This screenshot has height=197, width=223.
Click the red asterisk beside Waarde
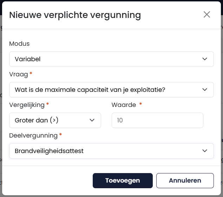click(140, 104)
